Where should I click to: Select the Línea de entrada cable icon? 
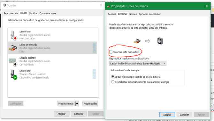pos(13,48)
